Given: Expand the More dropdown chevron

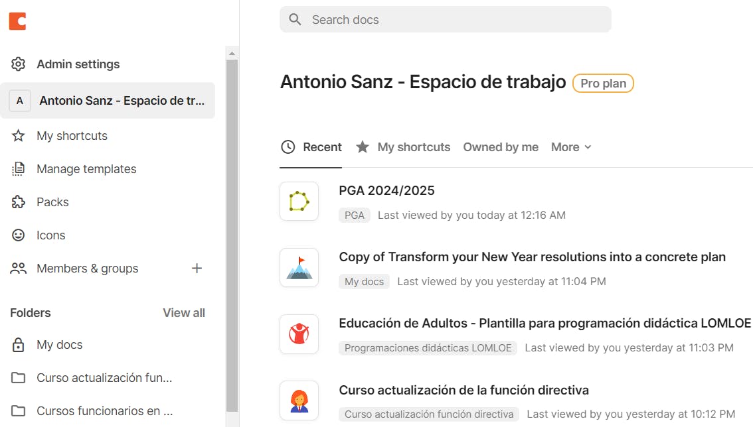Looking at the screenshot, I should point(588,147).
